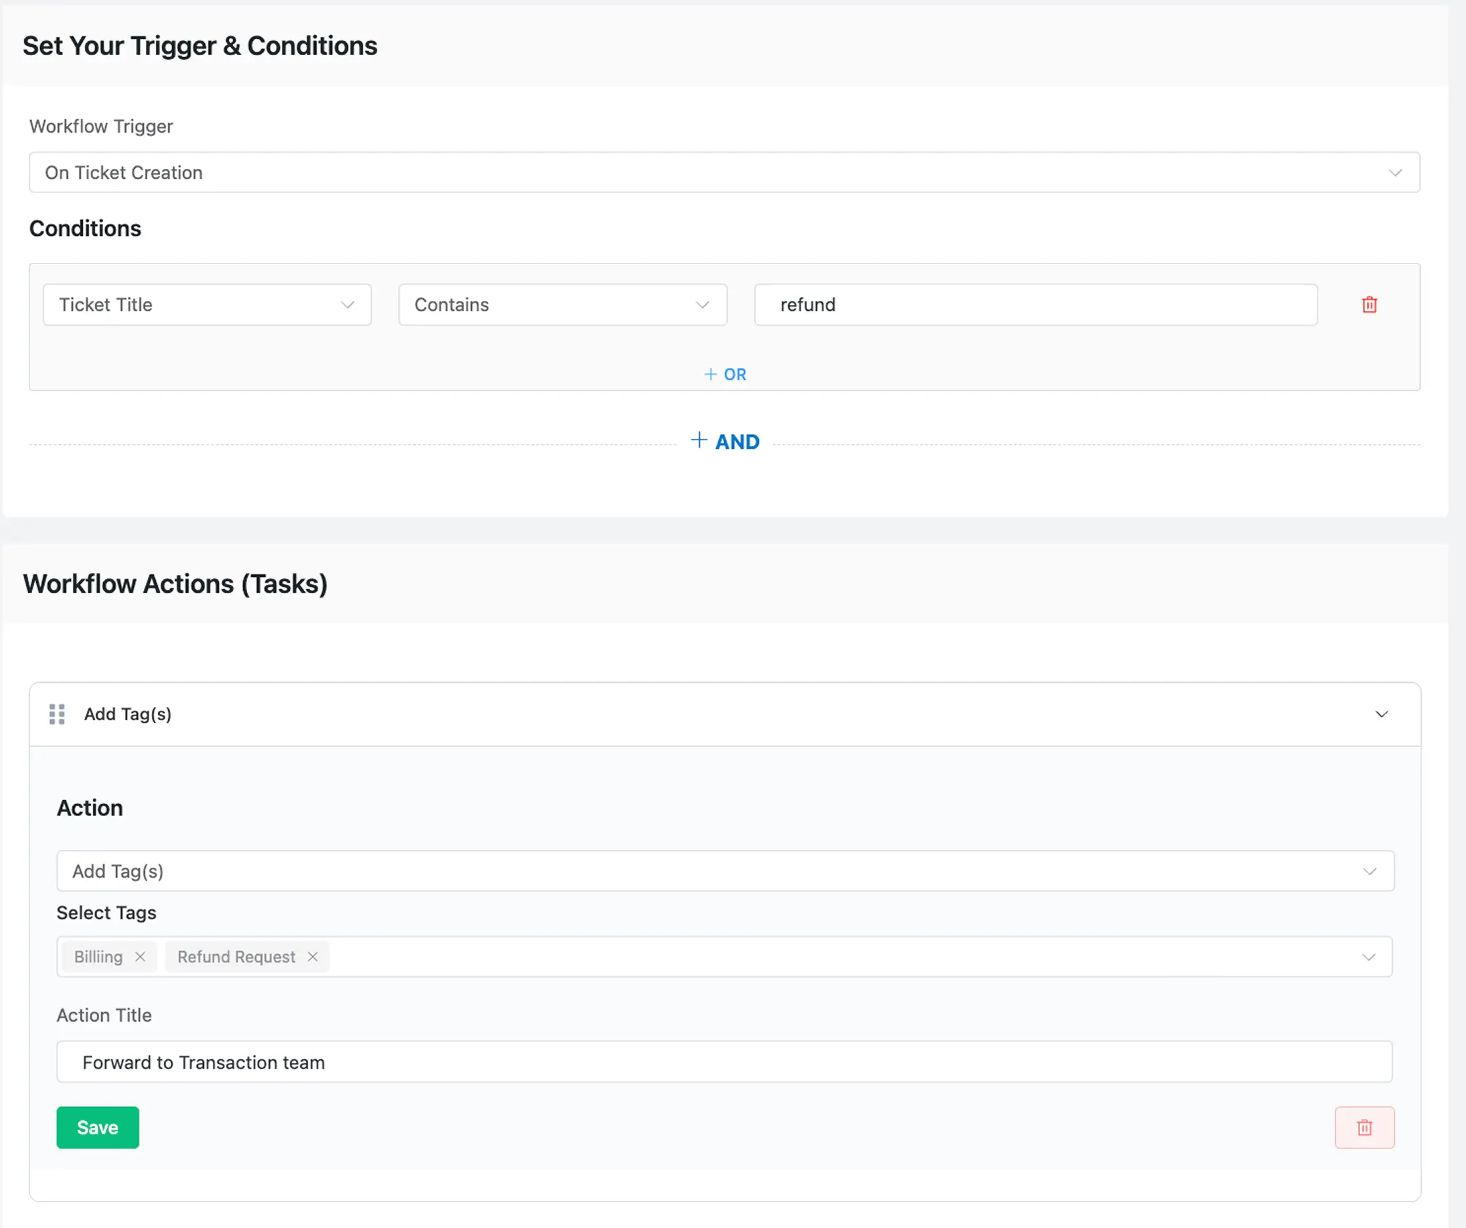Click the red trash icon beside Save
This screenshot has height=1228, width=1466.
point(1364,1127)
